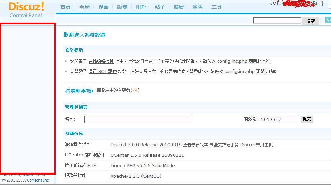This screenshot has width=331, height=185.
Task: Select the Discuz! 7.0.0 Release 20090818 text
Action: coord(146,145)
